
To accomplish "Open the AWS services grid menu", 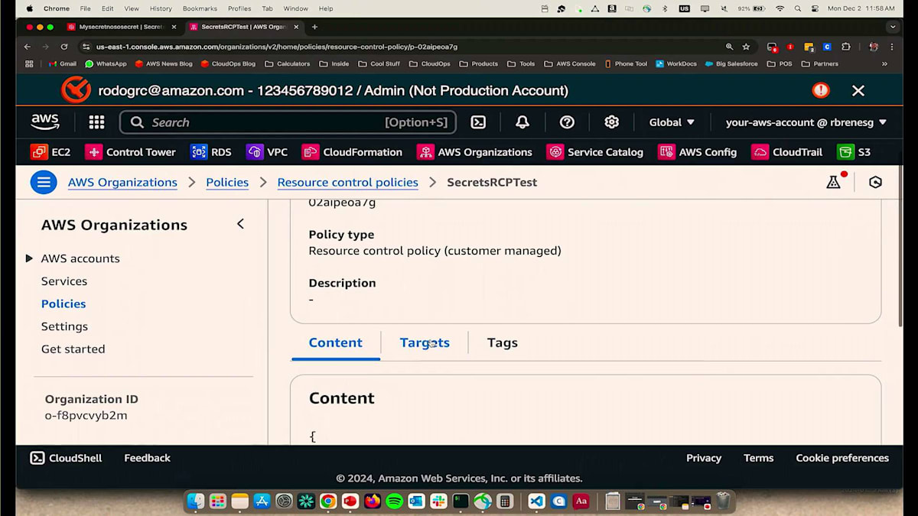I will [x=96, y=122].
